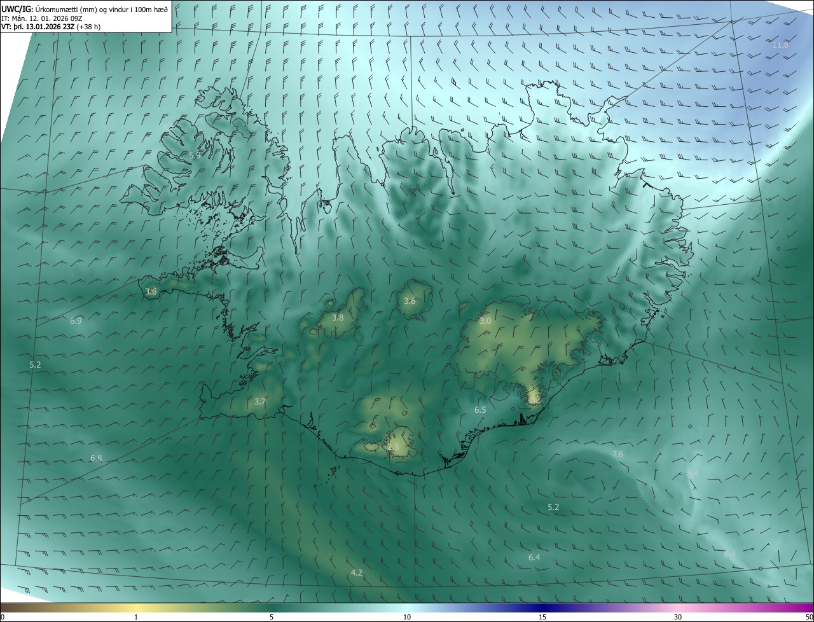Image resolution: width=814 pixels, height=622 pixels.
Task: Click the 11.8 value label
Action: click(x=780, y=45)
